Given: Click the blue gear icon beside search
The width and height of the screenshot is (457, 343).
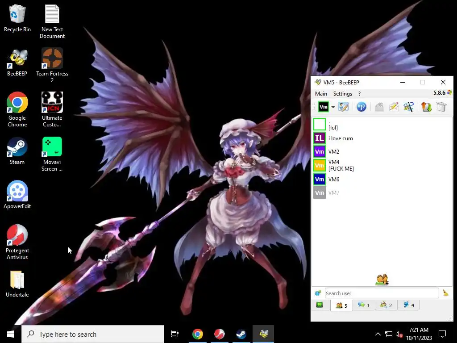Looking at the screenshot, I should (x=318, y=293).
